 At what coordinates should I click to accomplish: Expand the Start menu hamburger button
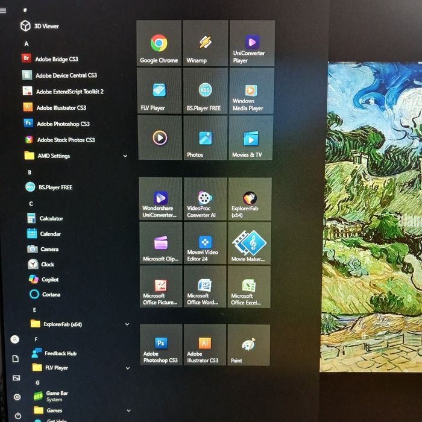3,10
